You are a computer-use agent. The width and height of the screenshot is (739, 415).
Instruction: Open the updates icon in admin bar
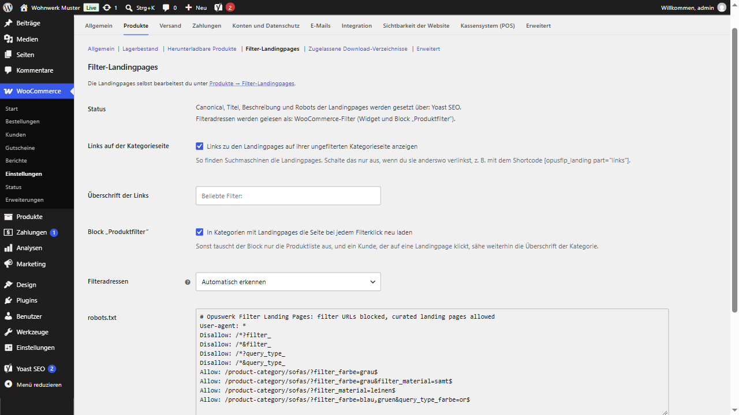coord(107,7)
